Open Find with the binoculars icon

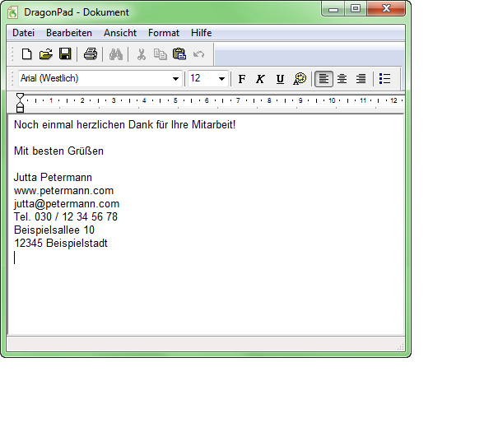pos(116,54)
